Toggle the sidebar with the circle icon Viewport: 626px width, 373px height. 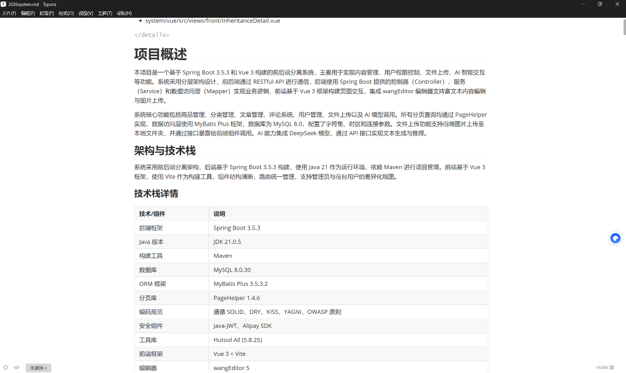click(5, 368)
